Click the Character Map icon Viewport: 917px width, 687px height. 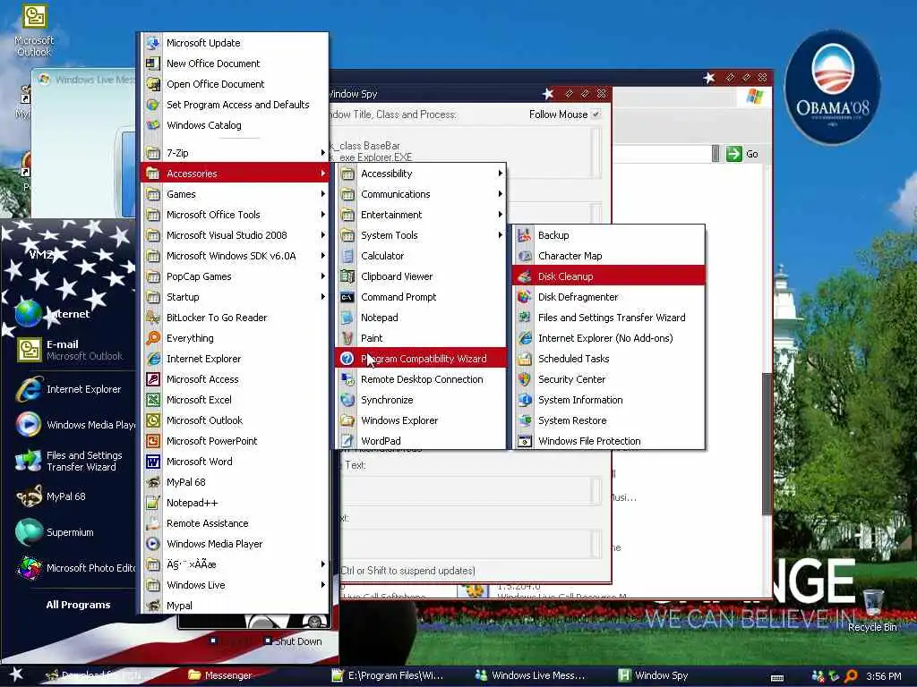click(525, 256)
